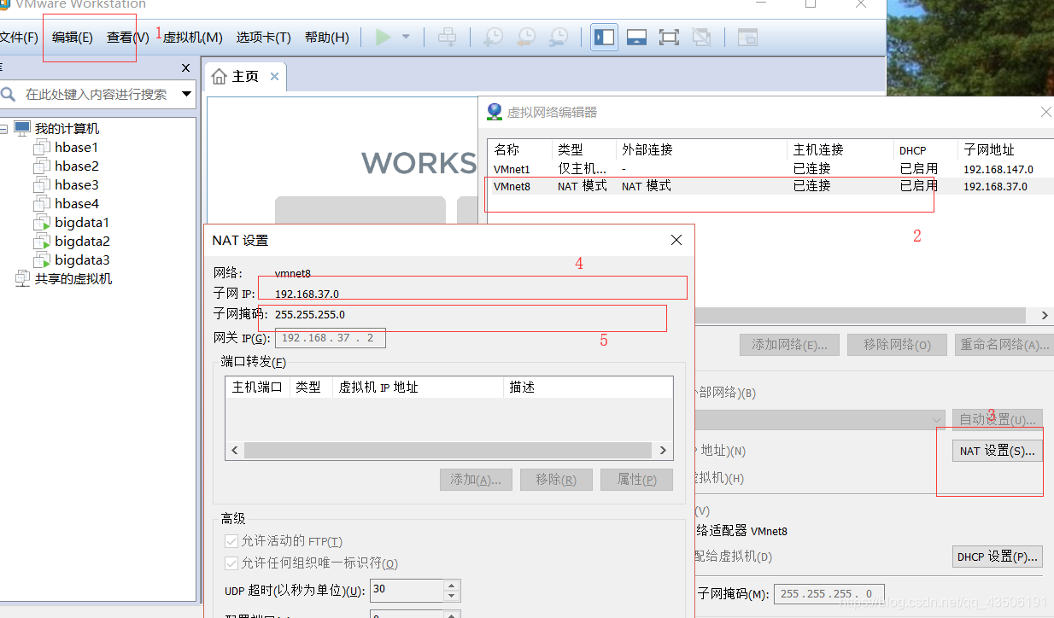The width and height of the screenshot is (1054, 618).
Task: Click the 添加(A)... port forwarding button
Action: tap(476, 480)
